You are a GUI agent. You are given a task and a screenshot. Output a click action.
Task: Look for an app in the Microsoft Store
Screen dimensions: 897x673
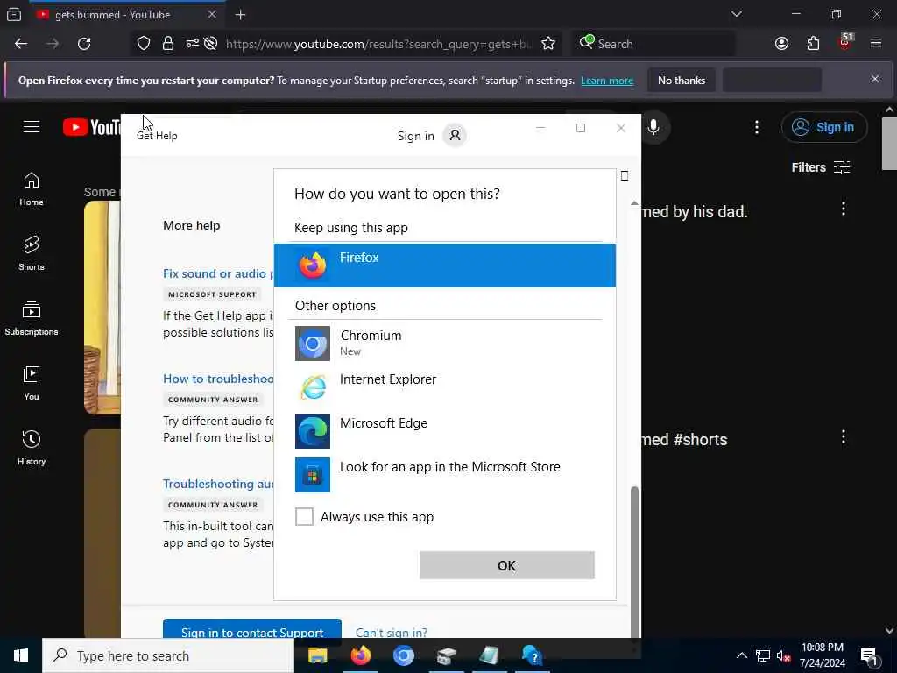tap(444, 474)
